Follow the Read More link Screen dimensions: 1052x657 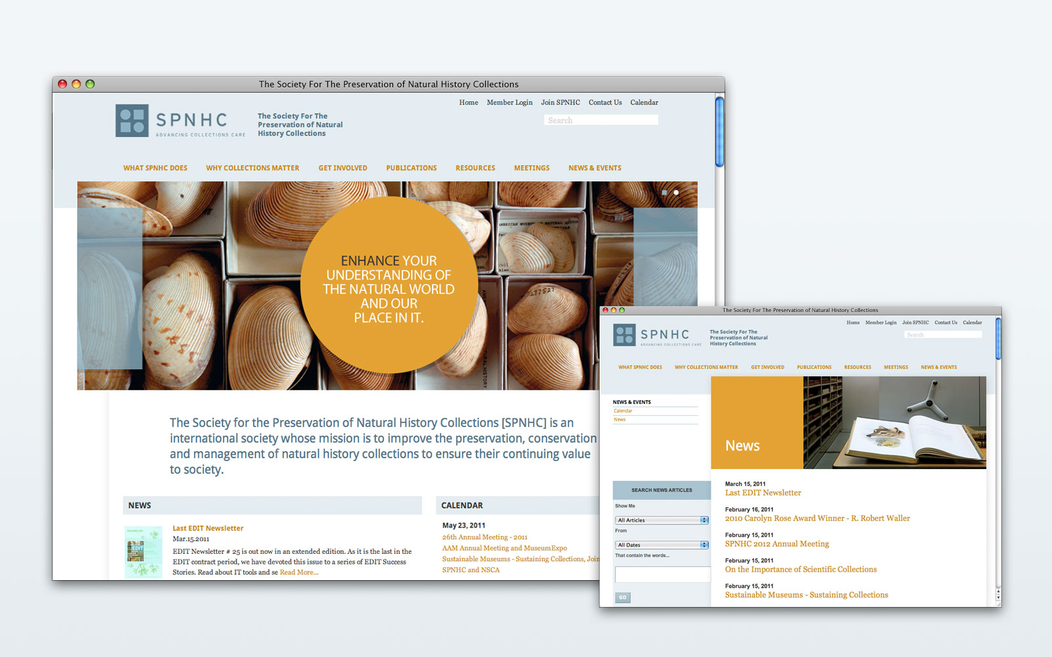click(299, 572)
